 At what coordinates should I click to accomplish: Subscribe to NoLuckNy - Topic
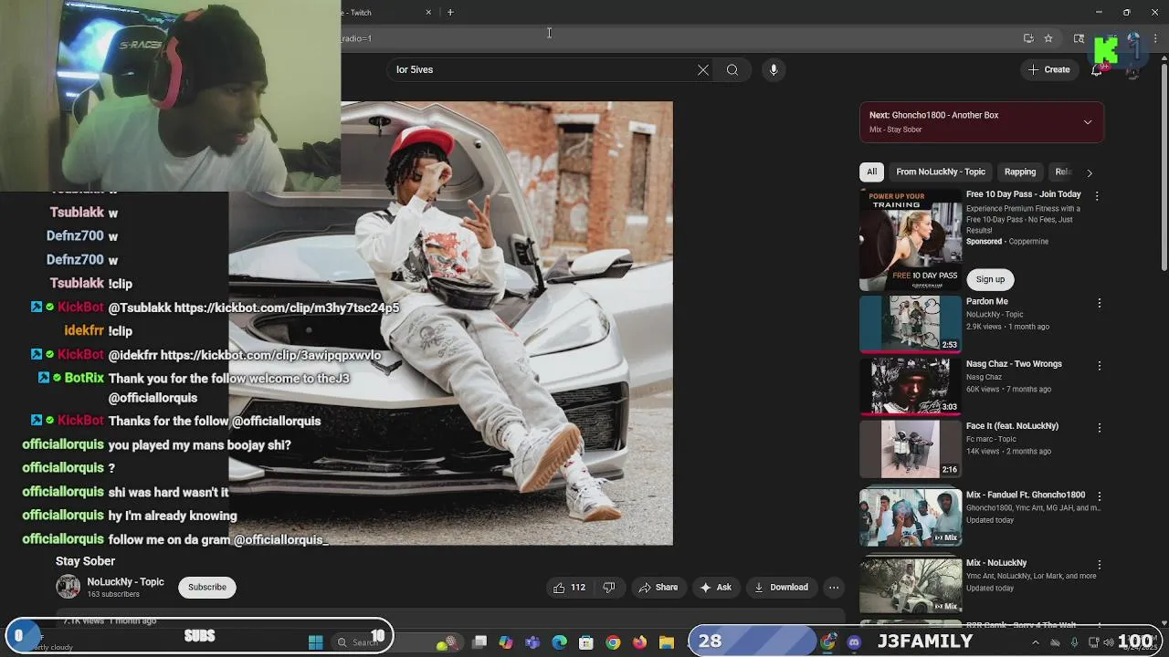coord(207,587)
